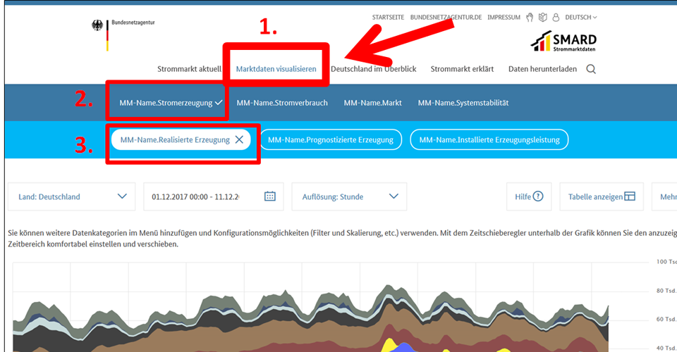Open Marktdaten visualisieren
This screenshot has width=677, height=352.
[276, 69]
